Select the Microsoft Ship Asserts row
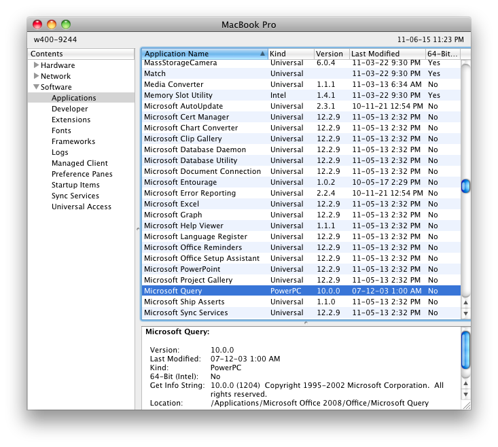 [x=301, y=301]
